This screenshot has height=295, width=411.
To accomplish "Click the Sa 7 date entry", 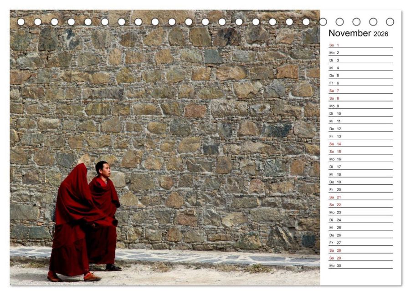I will (361, 91).
